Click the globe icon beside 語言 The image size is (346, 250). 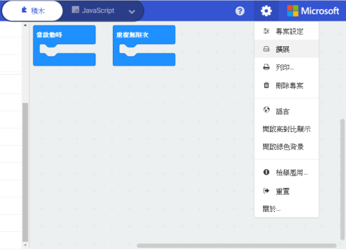pos(266,110)
